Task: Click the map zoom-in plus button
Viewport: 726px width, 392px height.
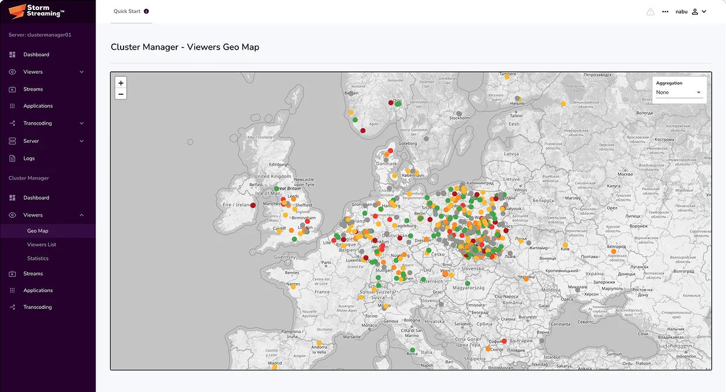Action: pos(121,82)
